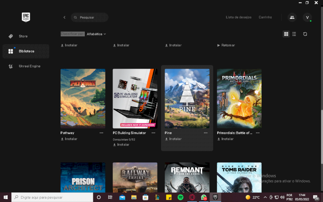This screenshot has height=202, width=323.
Task: Open the Rise of the Tomb Raider cover
Action: click(239, 177)
